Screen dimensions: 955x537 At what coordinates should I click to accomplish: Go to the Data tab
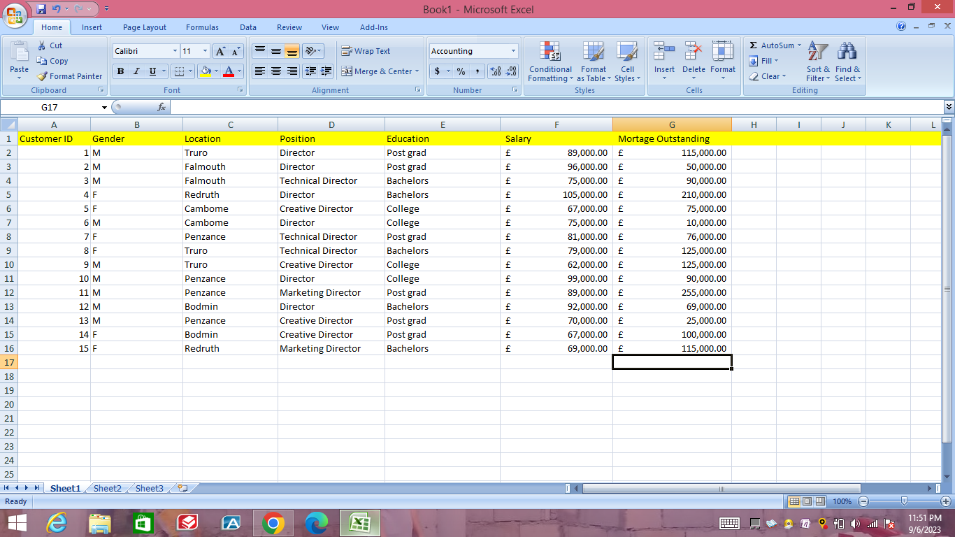[248, 27]
